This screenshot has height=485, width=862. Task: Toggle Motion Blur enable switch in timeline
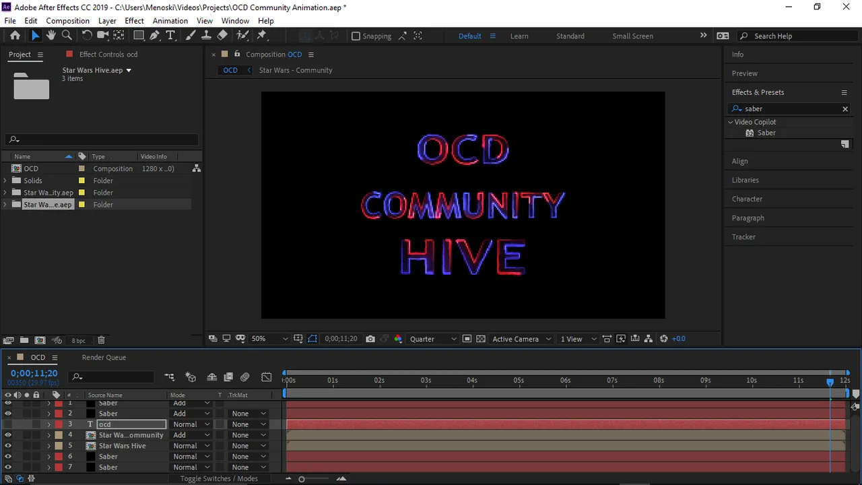245,377
